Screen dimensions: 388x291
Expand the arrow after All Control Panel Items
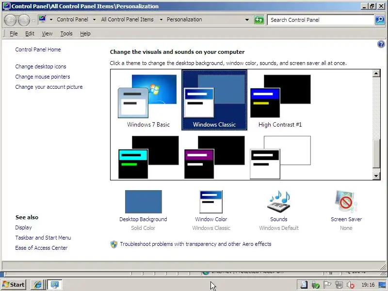click(x=161, y=19)
